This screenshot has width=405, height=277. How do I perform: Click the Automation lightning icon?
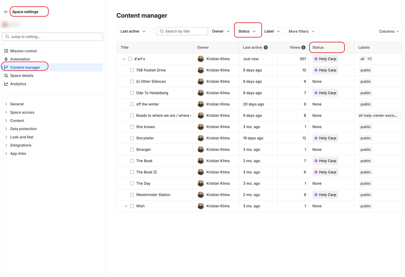click(x=6, y=59)
